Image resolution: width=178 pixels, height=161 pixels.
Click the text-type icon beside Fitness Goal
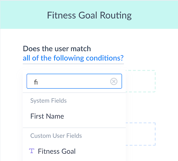pos(32,151)
